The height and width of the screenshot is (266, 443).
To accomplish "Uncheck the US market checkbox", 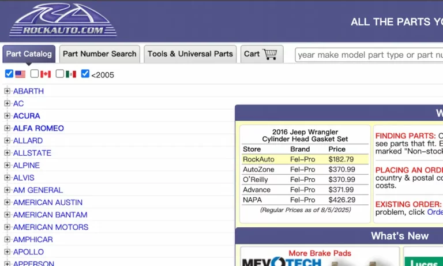I will [x=9, y=74].
